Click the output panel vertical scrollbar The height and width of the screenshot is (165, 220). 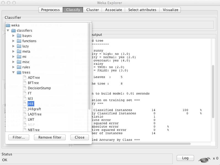[x=213, y=92]
